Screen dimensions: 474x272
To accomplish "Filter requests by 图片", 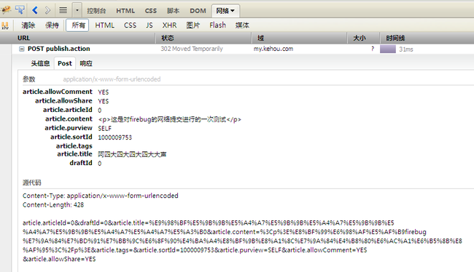I will coord(193,25).
